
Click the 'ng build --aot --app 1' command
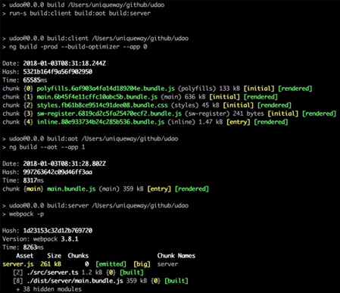[x=47, y=147]
